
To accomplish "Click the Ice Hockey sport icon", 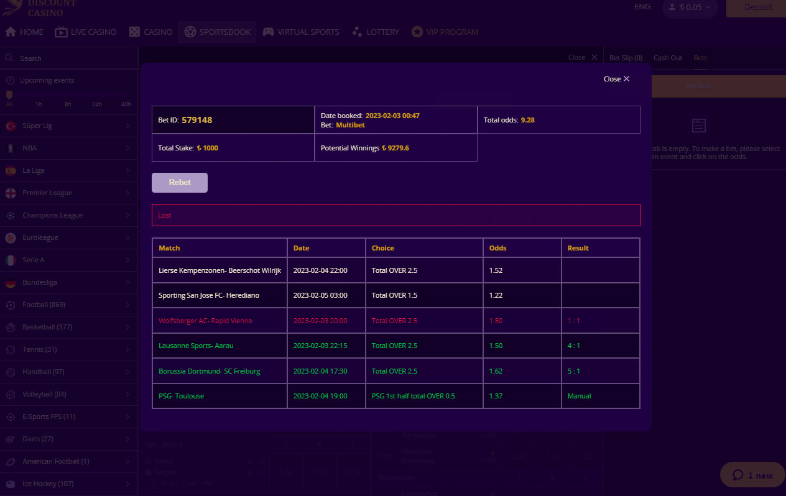I will [11, 484].
